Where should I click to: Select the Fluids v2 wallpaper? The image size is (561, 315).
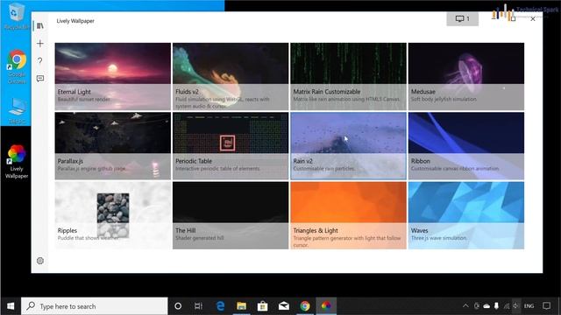click(x=231, y=76)
